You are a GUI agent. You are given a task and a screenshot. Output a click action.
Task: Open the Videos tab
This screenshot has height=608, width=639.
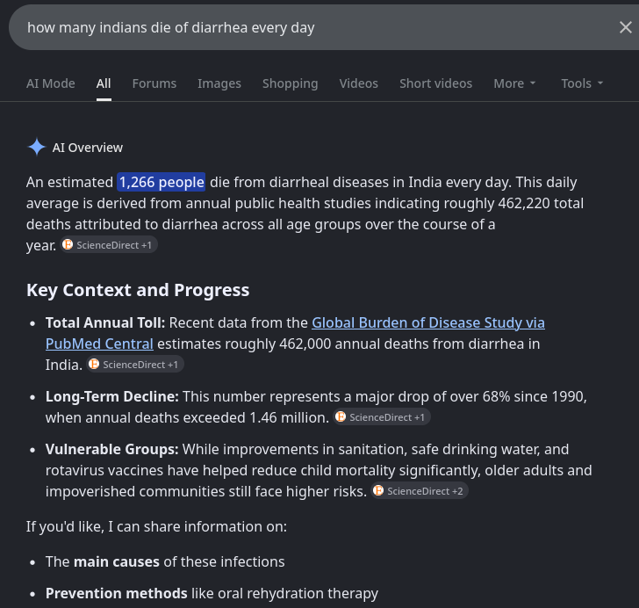pos(359,83)
